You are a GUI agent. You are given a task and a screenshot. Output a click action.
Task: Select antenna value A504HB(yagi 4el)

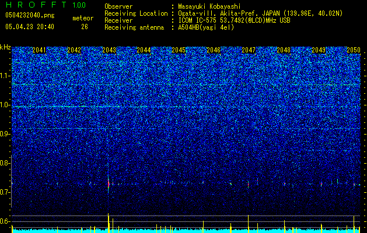(x=206, y=27)
